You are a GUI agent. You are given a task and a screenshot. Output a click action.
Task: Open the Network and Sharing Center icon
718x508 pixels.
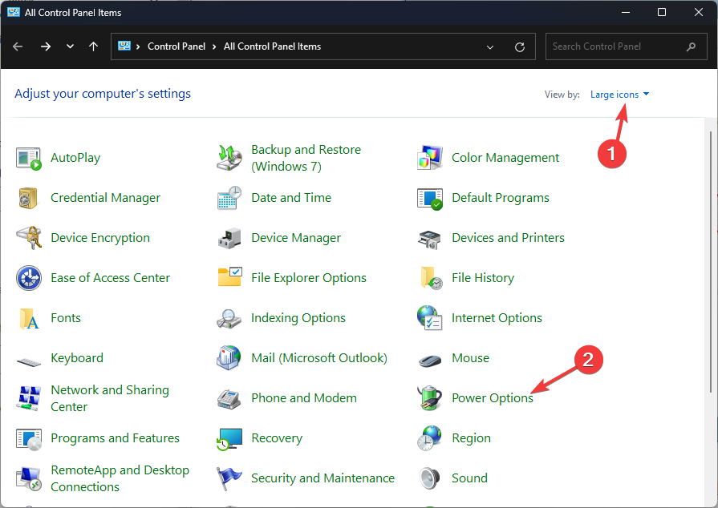point(28,398)
